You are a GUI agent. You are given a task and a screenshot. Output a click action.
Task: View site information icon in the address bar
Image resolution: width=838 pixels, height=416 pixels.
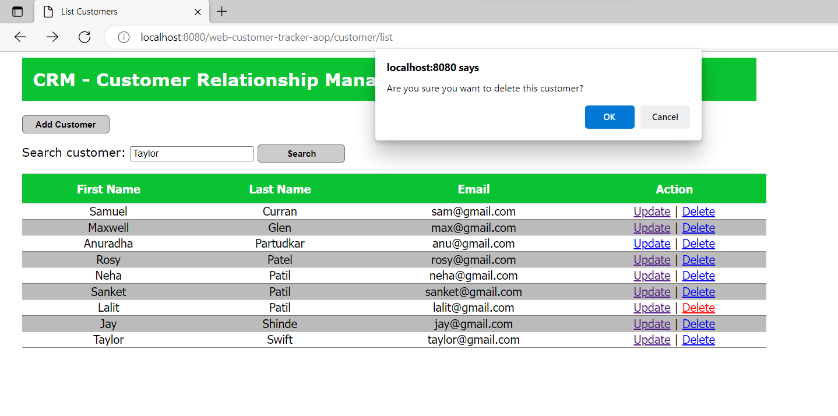tap(124, 37)
